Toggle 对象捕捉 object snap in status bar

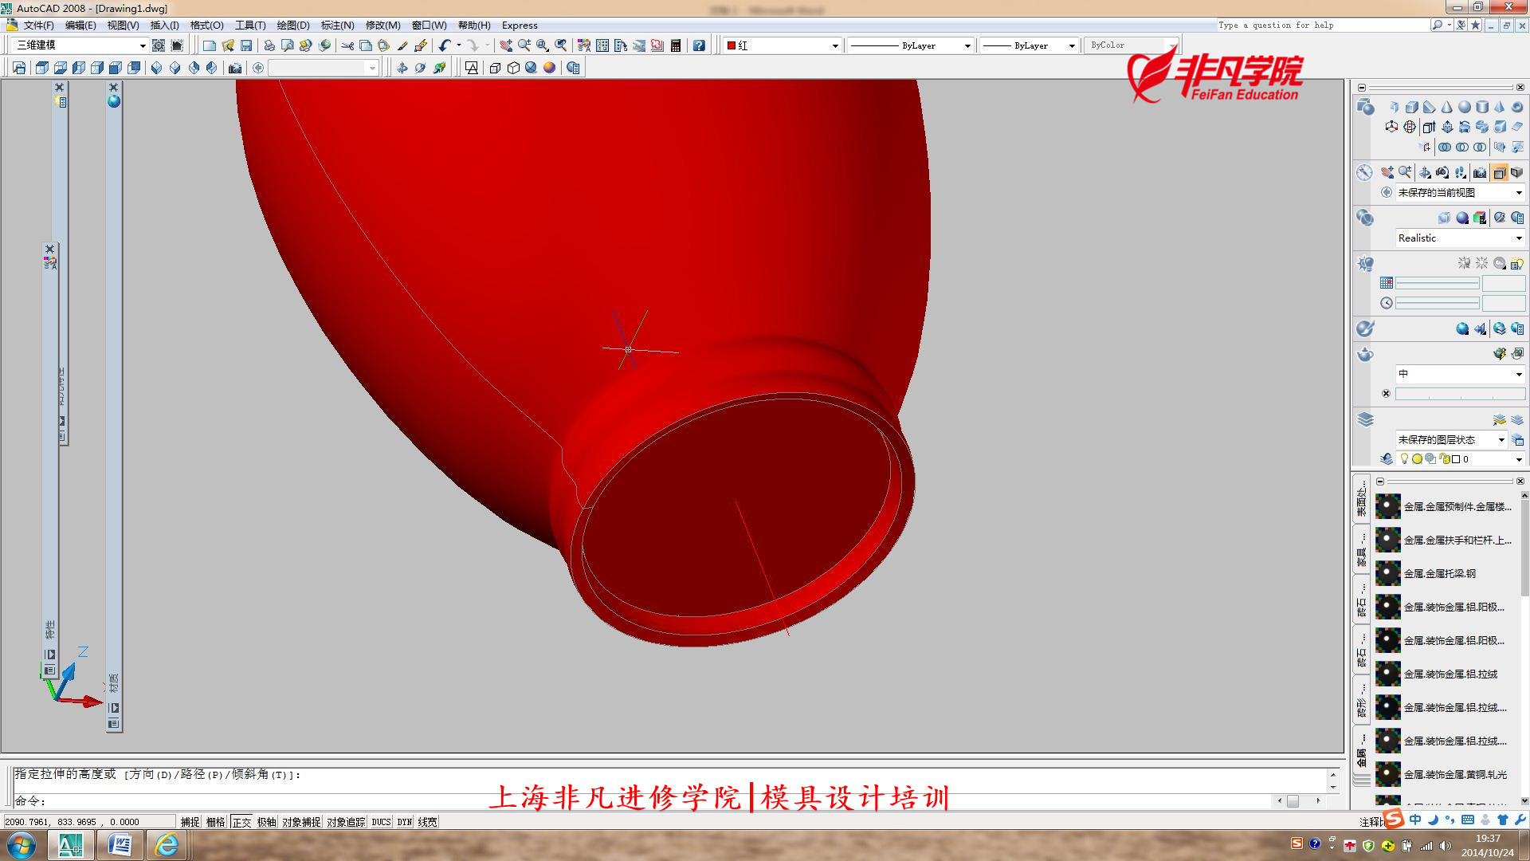301,822
